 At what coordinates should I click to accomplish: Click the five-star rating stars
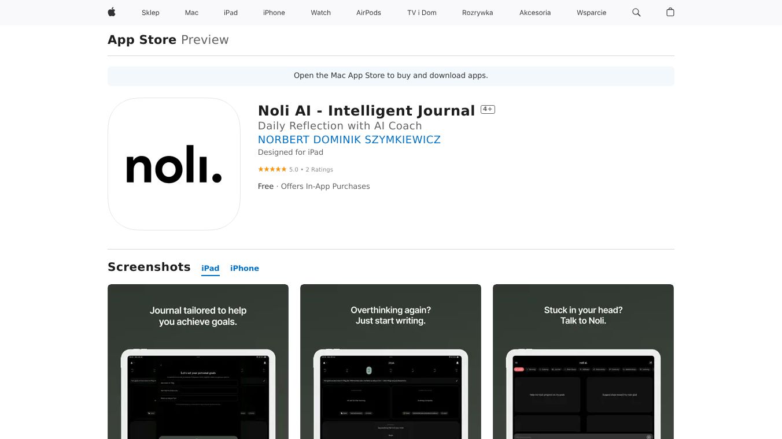click(272, 169)
